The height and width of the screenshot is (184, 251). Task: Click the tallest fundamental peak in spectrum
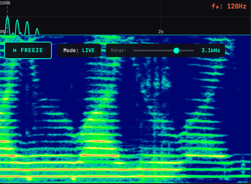[7, 17]
